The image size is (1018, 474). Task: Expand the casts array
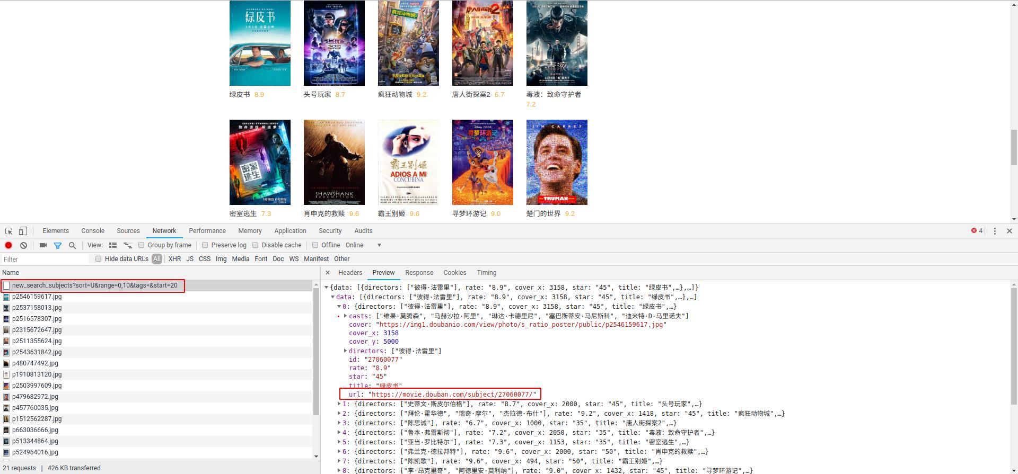tap(346, 316)
